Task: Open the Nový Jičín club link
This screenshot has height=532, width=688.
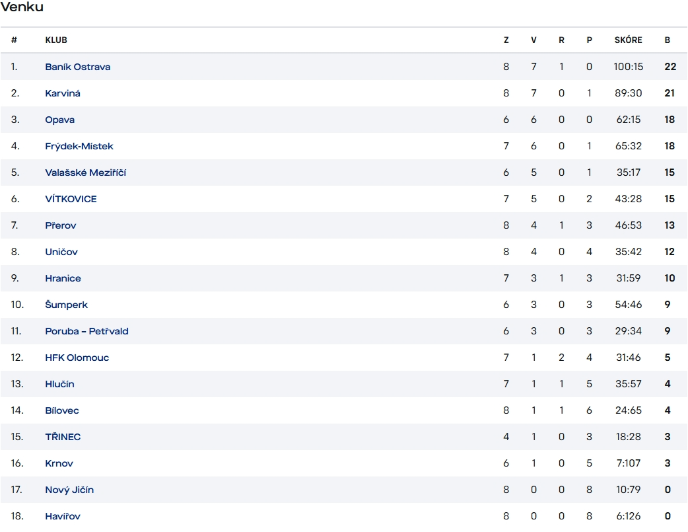Action: [x=69, y=490]
